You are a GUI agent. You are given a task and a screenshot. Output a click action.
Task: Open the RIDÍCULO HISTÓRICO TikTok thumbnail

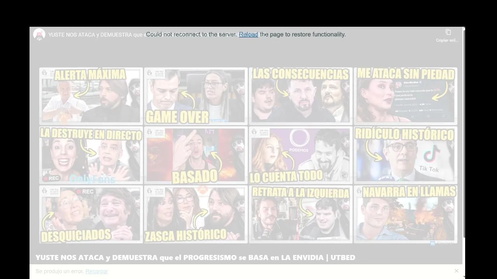click(405, 155)
